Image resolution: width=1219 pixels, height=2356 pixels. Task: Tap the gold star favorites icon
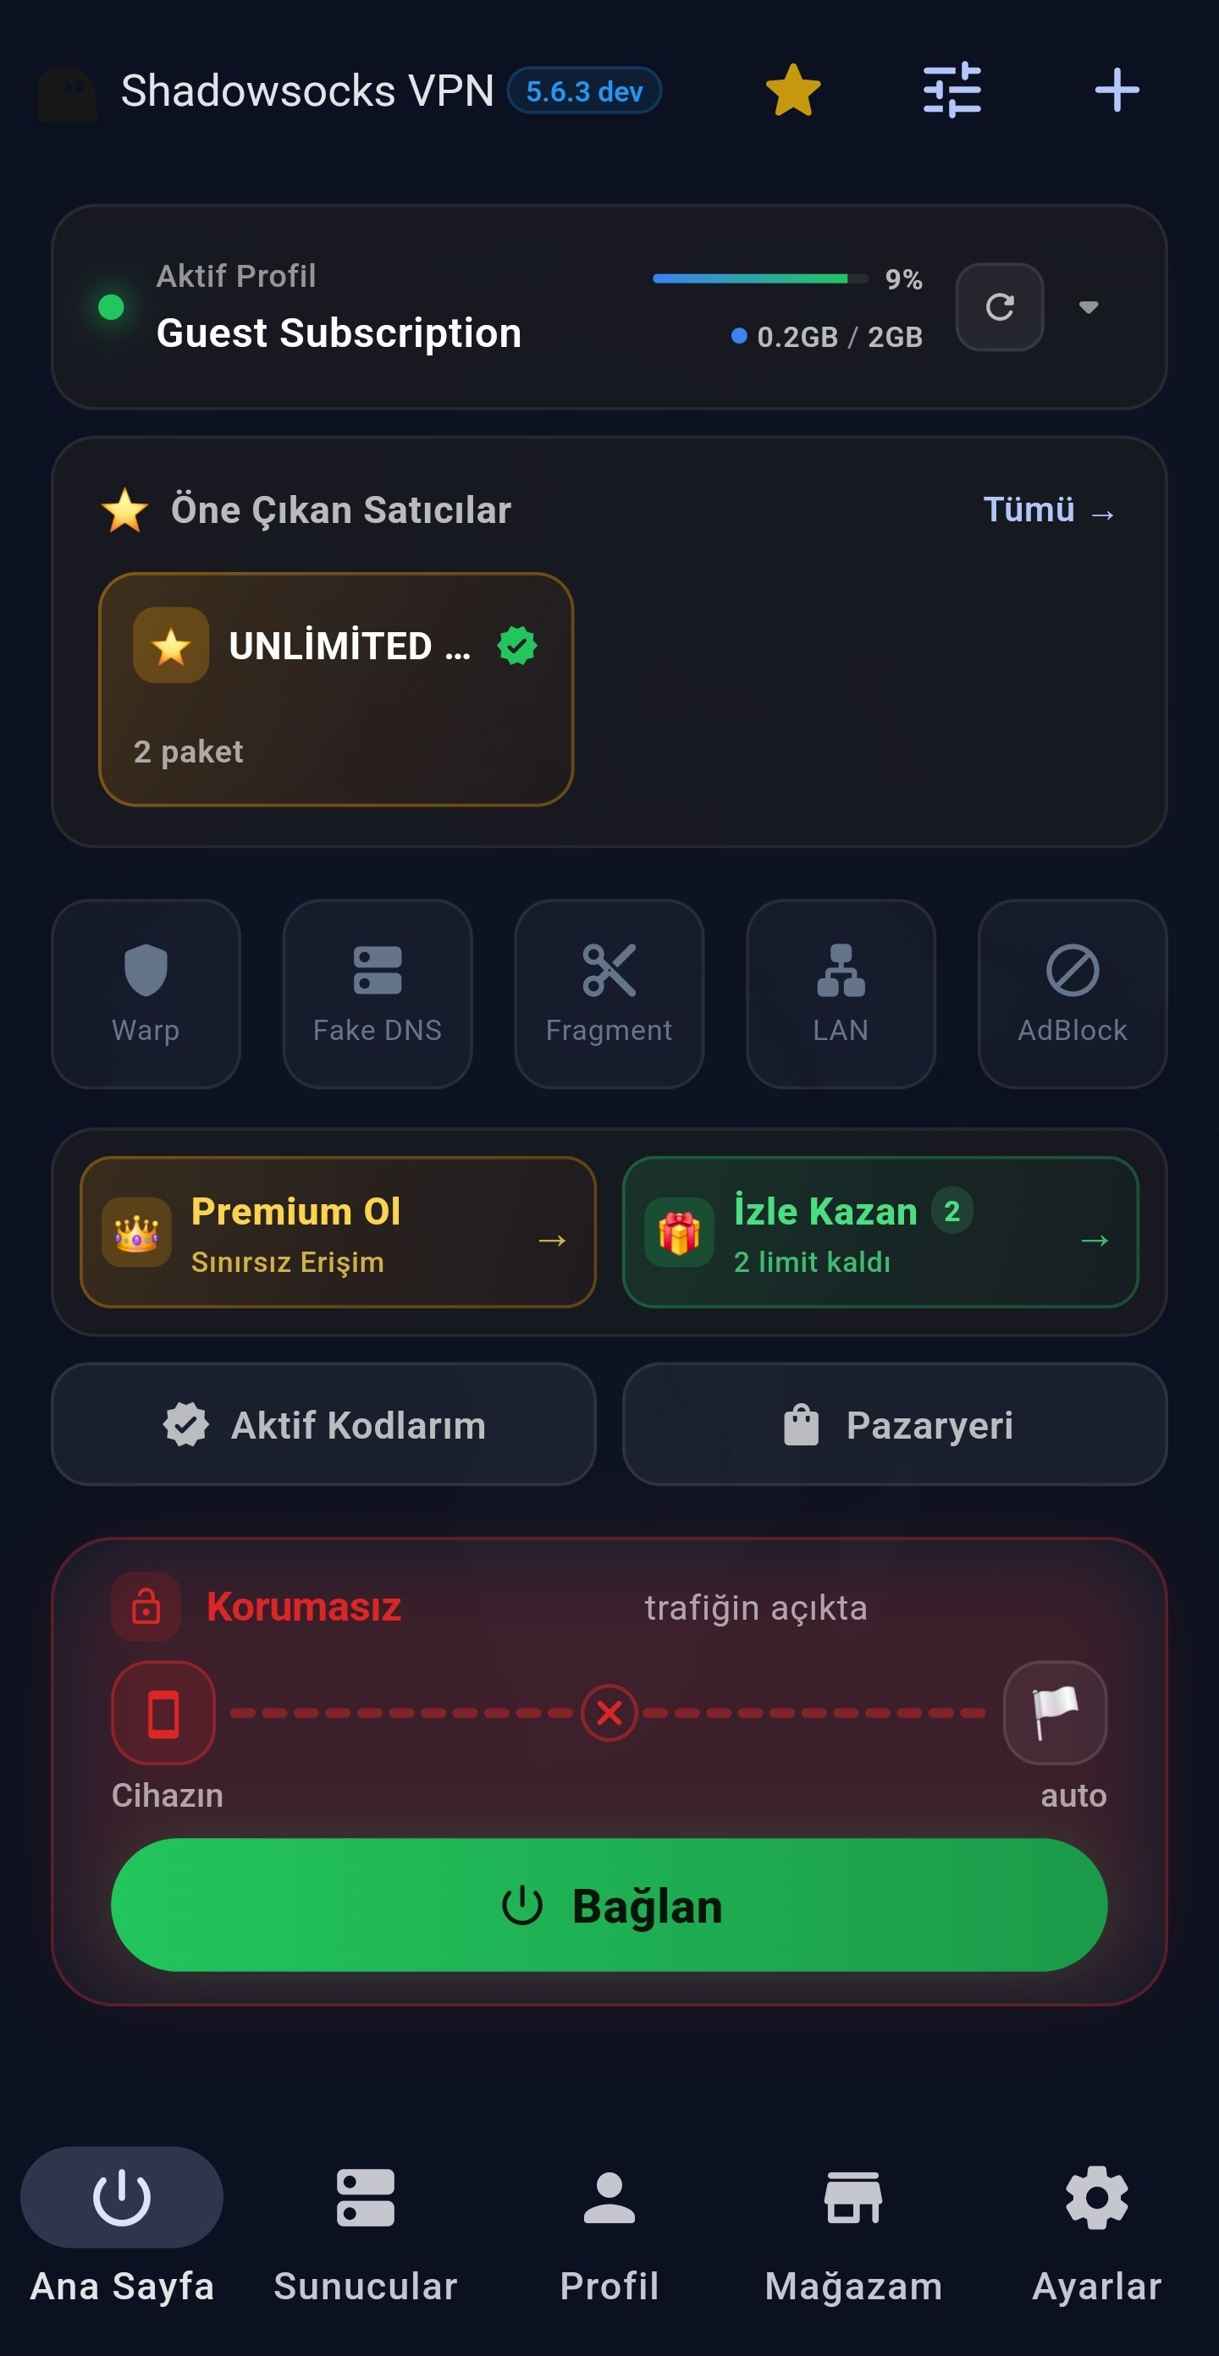pyautogui.click(x=792, y=91)
